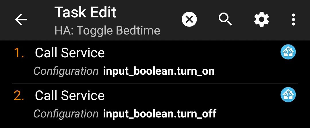Open search with the magnifier icon
This screenshot has height=128, width=310.
[225, 19]
